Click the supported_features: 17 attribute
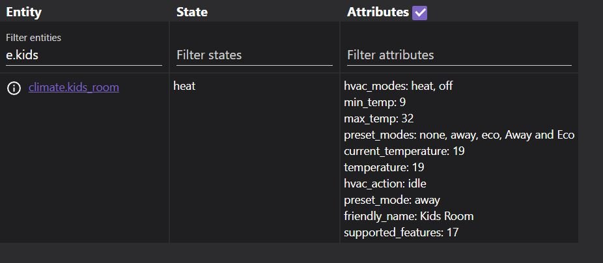 [x=401, y=232]
